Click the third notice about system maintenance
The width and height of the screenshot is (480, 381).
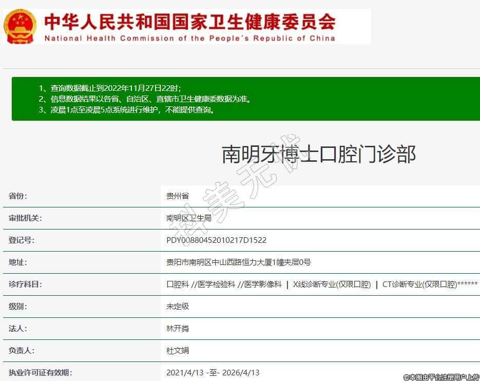click(126, 109)
